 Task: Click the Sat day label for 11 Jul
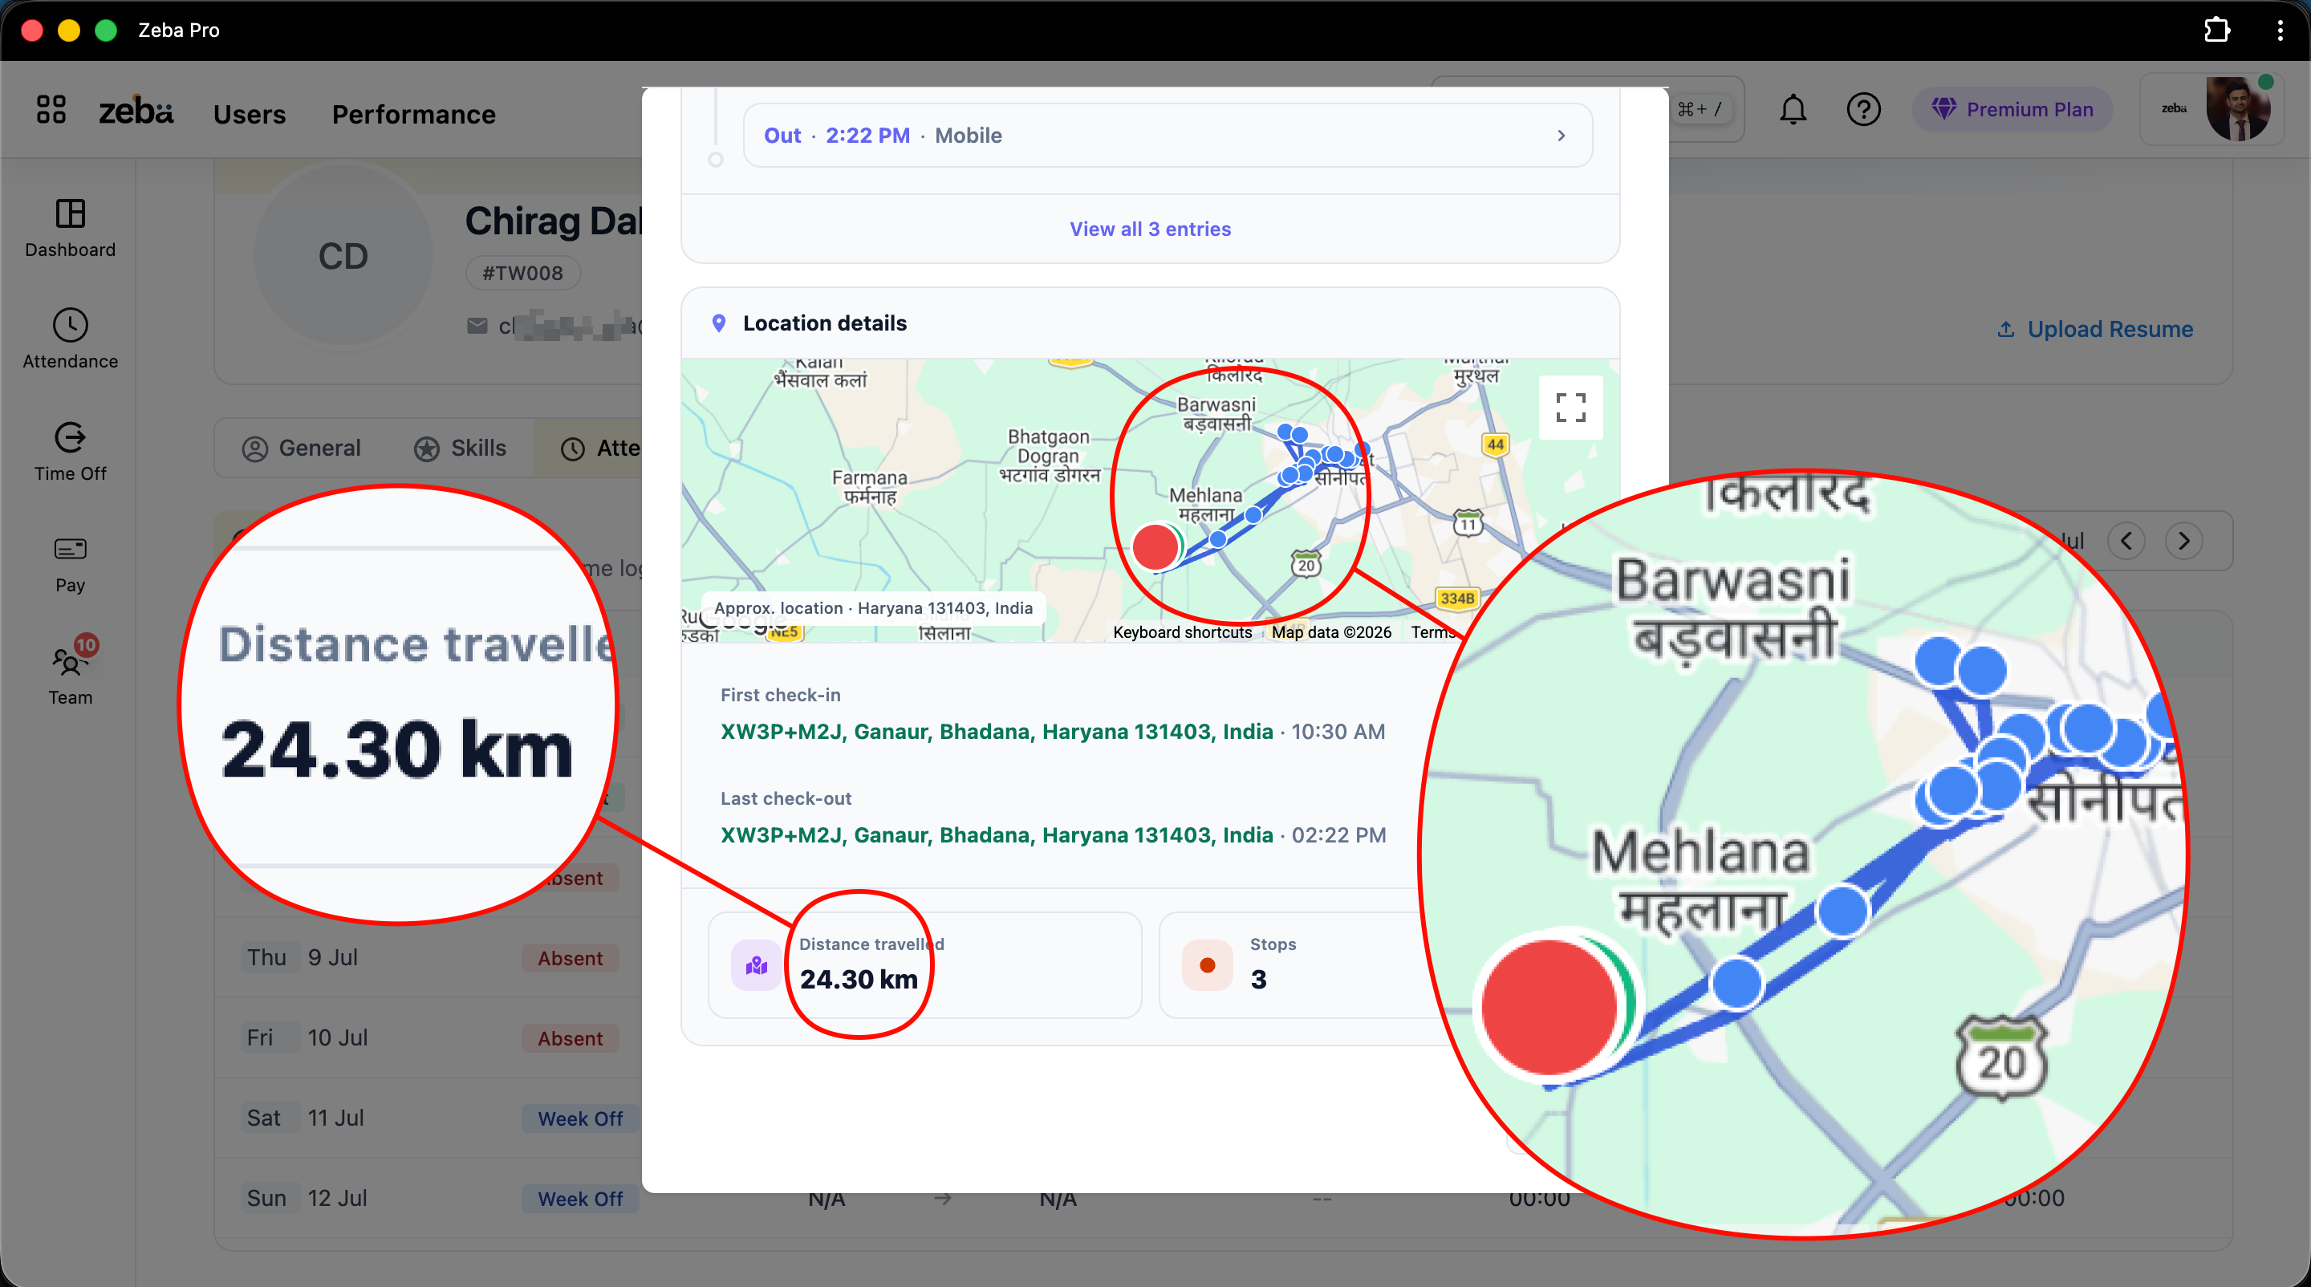pyautogui.click(x=264, y=1119)
